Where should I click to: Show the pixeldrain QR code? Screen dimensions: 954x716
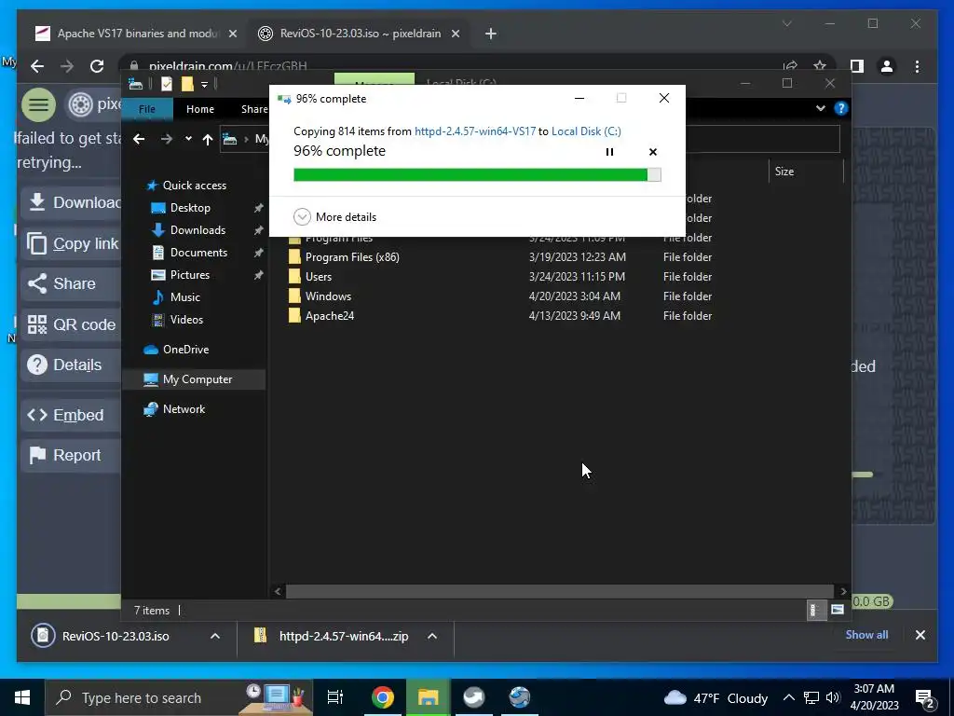pyautogui.click(x=72, y=324)
